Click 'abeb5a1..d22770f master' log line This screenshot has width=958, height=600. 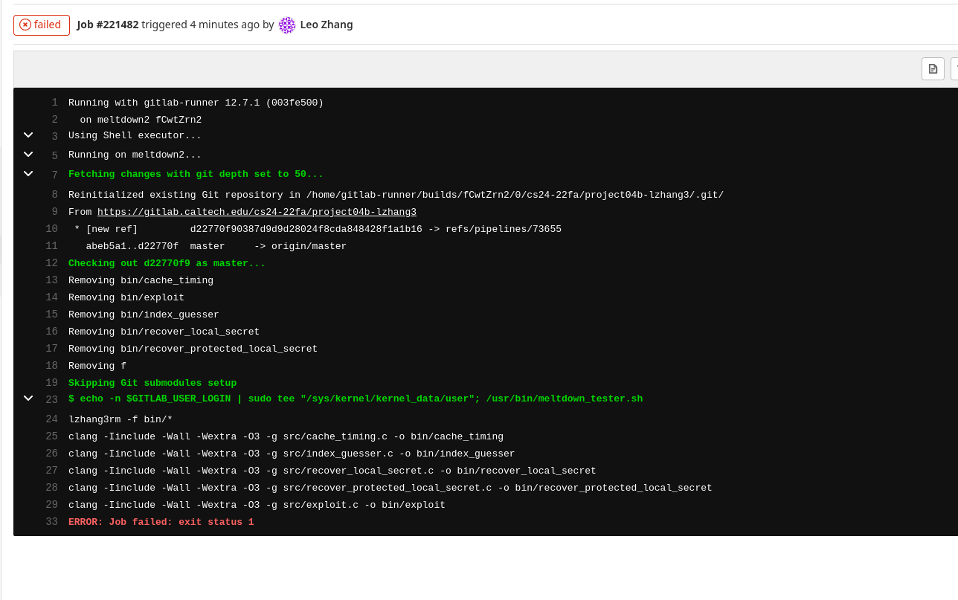(x=216, y=246)
